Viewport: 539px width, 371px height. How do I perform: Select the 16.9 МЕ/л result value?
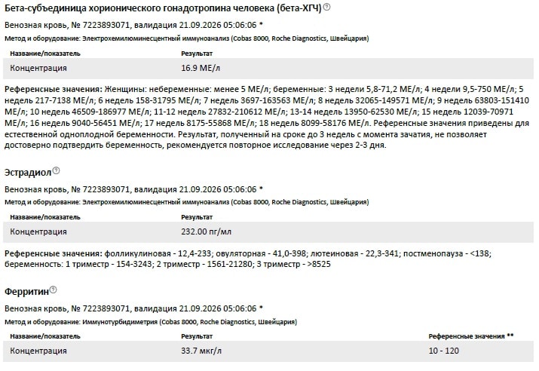(x=201, y=68)
